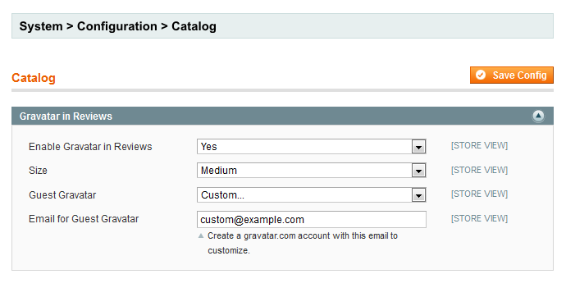The height and width of the screenshot is (306, 566).
Task: Click dropdown arrow of Enable Gravatar select
Action: (x=418, y=147)
